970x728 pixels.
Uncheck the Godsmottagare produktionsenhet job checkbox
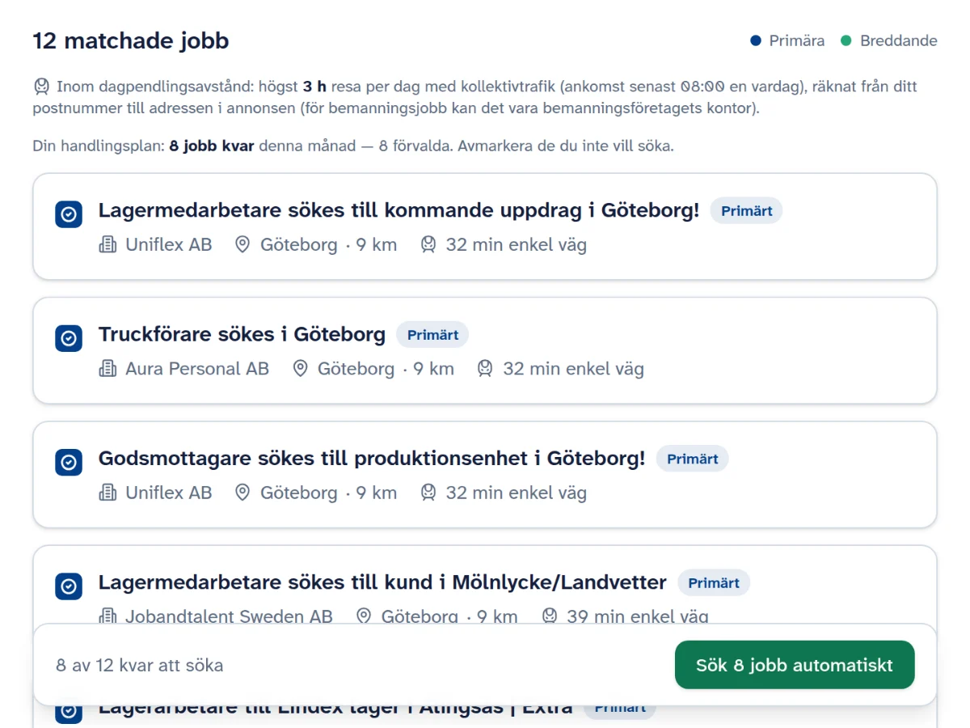pos(69,462)
